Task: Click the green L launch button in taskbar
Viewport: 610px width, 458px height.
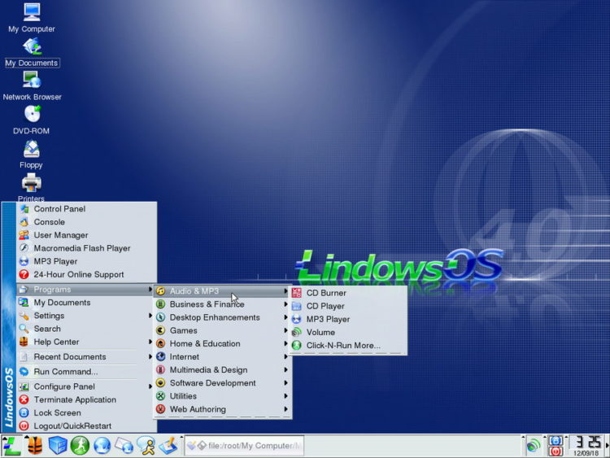Action: point(11,445)
